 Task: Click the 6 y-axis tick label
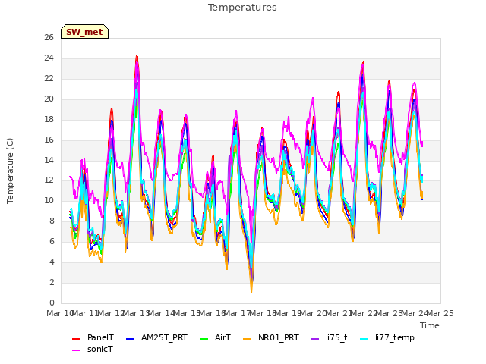click(52, 241)
